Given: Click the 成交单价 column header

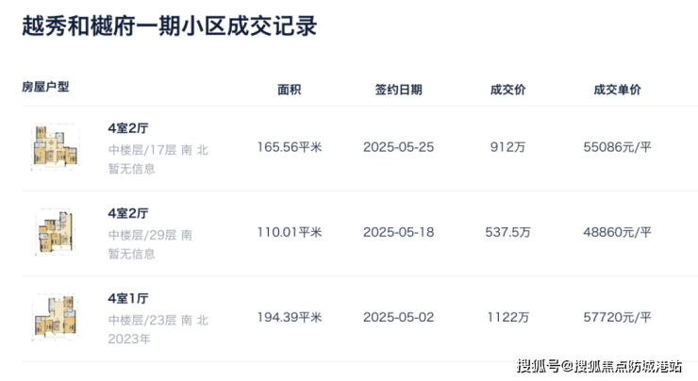Looking at the screenshot, I should pyautogui.click(x=617, y=91).
